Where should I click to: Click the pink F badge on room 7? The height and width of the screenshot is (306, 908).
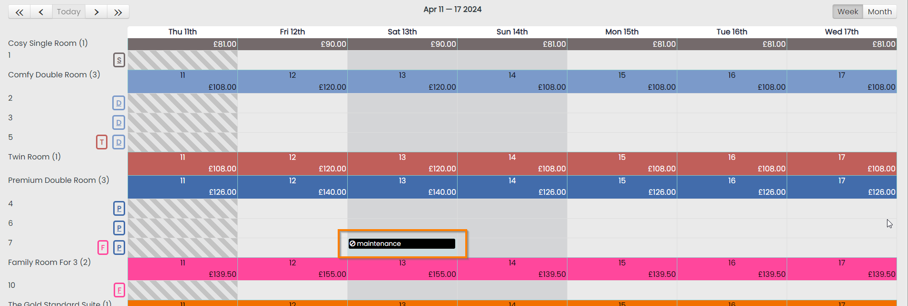(103, 248)
